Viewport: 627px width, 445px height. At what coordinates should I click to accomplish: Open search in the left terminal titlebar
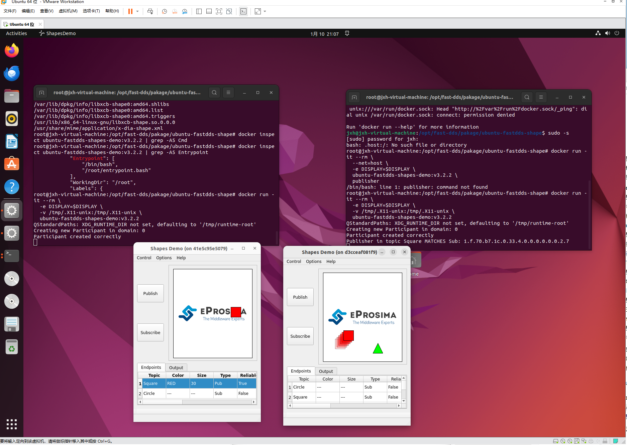click(214, 93)
